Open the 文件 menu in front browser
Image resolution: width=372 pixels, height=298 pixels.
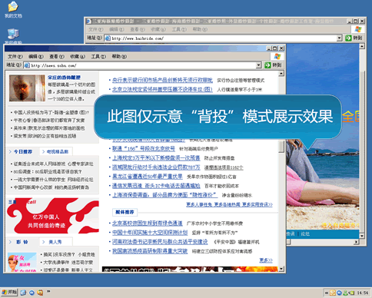pos(15,57)
